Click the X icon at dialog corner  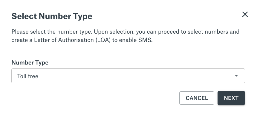(245, 14)
